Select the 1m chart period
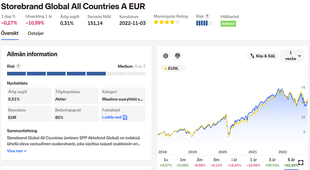The height and width of the screenshot is (170, 310). coord(183,162)
